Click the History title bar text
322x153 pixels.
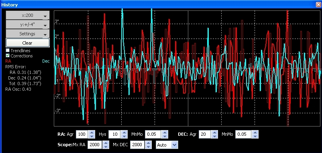pyautogui.click(x=10, y=5)
